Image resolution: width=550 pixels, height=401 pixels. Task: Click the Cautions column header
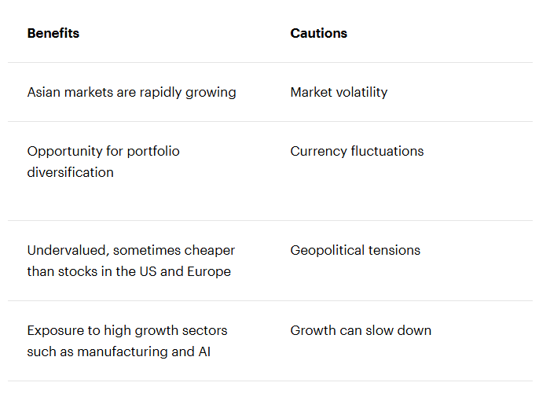[x=318, y=33]
